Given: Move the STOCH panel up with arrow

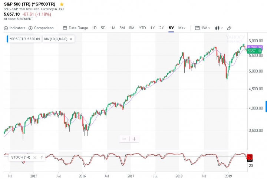Looking at the screenshot, I should pyautogui.click(x=42, y=158).
